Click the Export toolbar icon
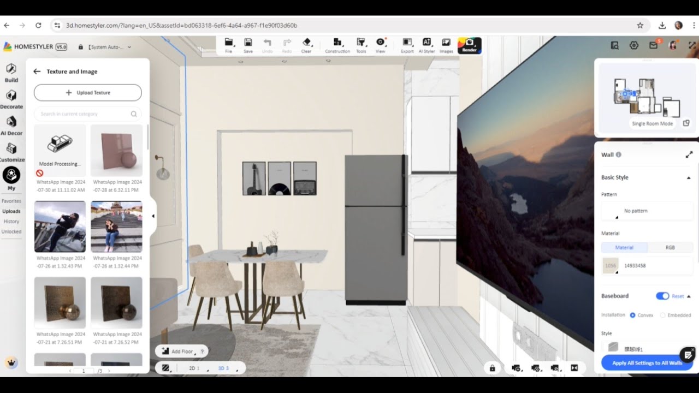Image resolution: width=699 pixels, height=393 pixels. 407,45
